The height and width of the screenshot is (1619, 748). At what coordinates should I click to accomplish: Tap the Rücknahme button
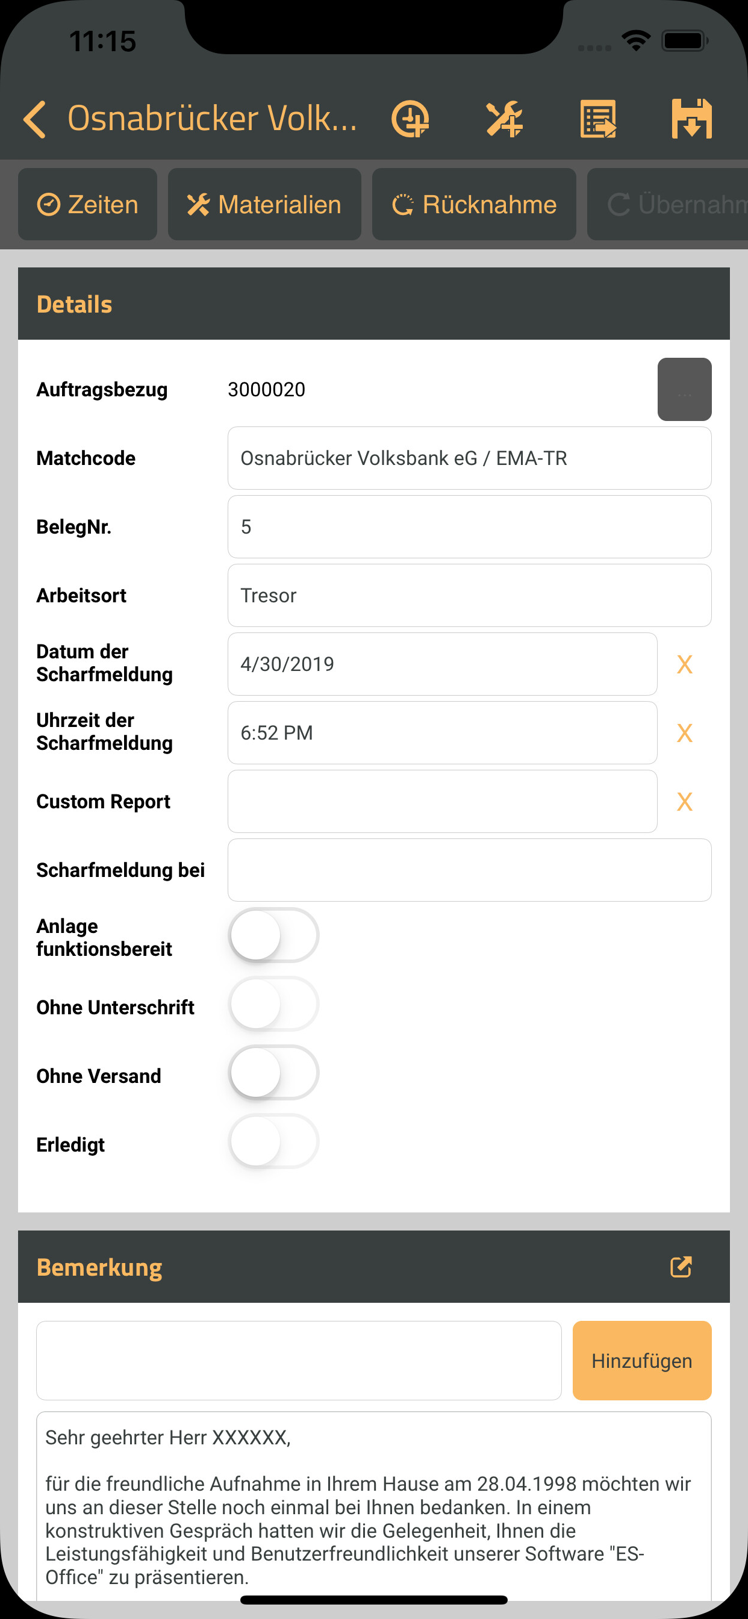[x=474, y=204]
